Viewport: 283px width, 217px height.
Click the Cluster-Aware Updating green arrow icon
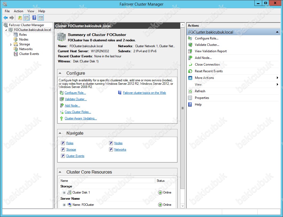coord(62,118)
